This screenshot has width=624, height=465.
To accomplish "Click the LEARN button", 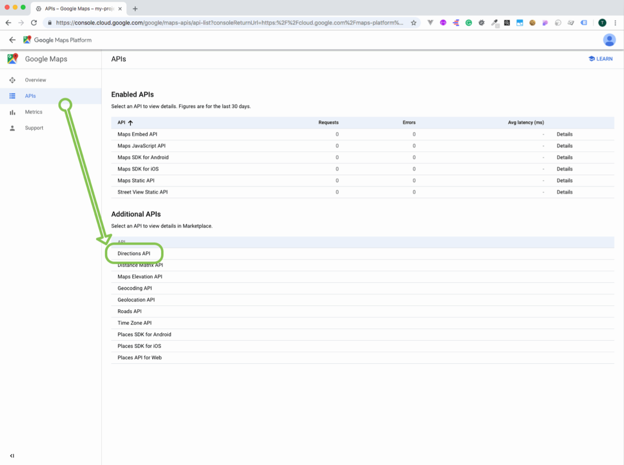I will coord(601,59).
